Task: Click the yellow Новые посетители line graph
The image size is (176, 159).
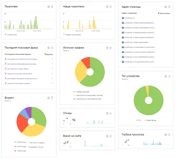Action: [87, 22]
